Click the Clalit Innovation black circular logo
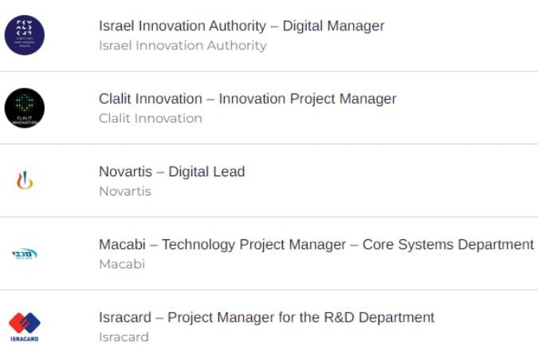The width and height of the screenshot is (538, 359). coord(25,108)
